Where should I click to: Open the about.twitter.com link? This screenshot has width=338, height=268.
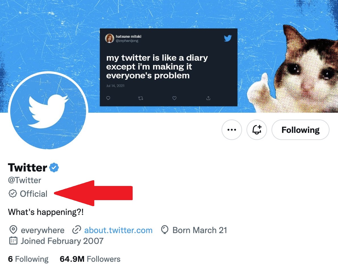click(118, 230)
